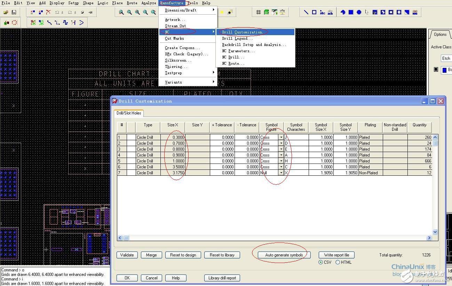Select the HTML report format radio button
Image resolution: width=452 pixels, height=286 pixels.
(x=338, y=262)
